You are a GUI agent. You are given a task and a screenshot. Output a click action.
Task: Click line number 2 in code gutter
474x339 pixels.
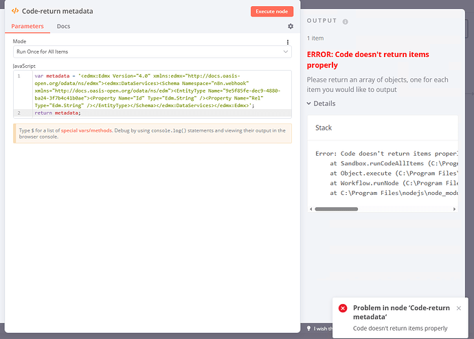pos(19,113)
